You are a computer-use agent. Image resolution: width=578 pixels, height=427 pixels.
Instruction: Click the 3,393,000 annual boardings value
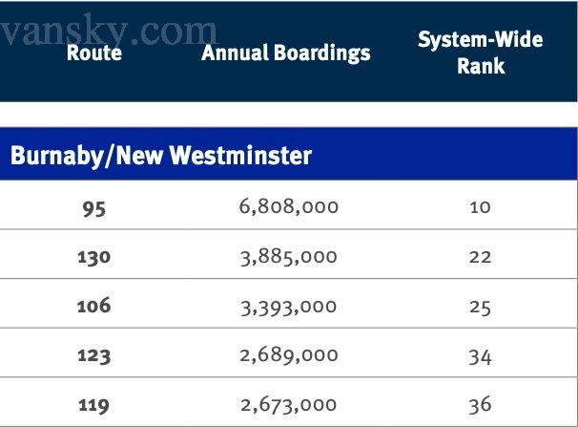click(288, 306)
